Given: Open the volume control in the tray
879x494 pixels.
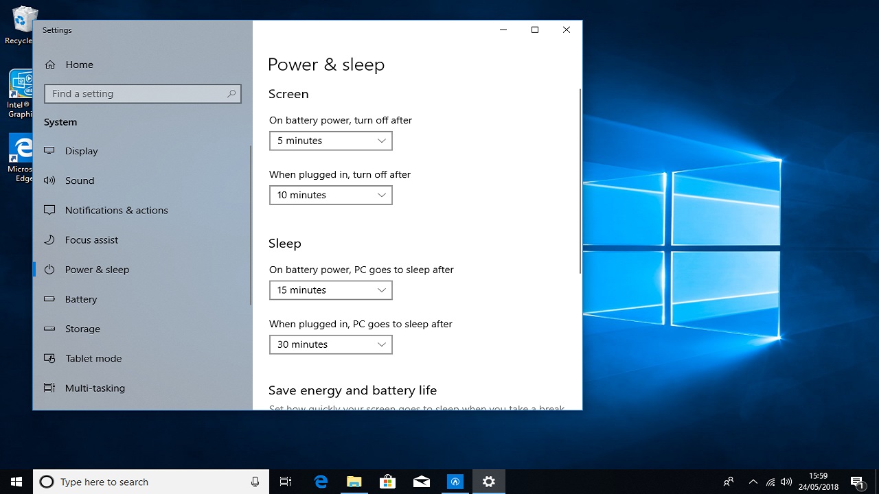Looking at the screenshot, I should tap(786, 482).
